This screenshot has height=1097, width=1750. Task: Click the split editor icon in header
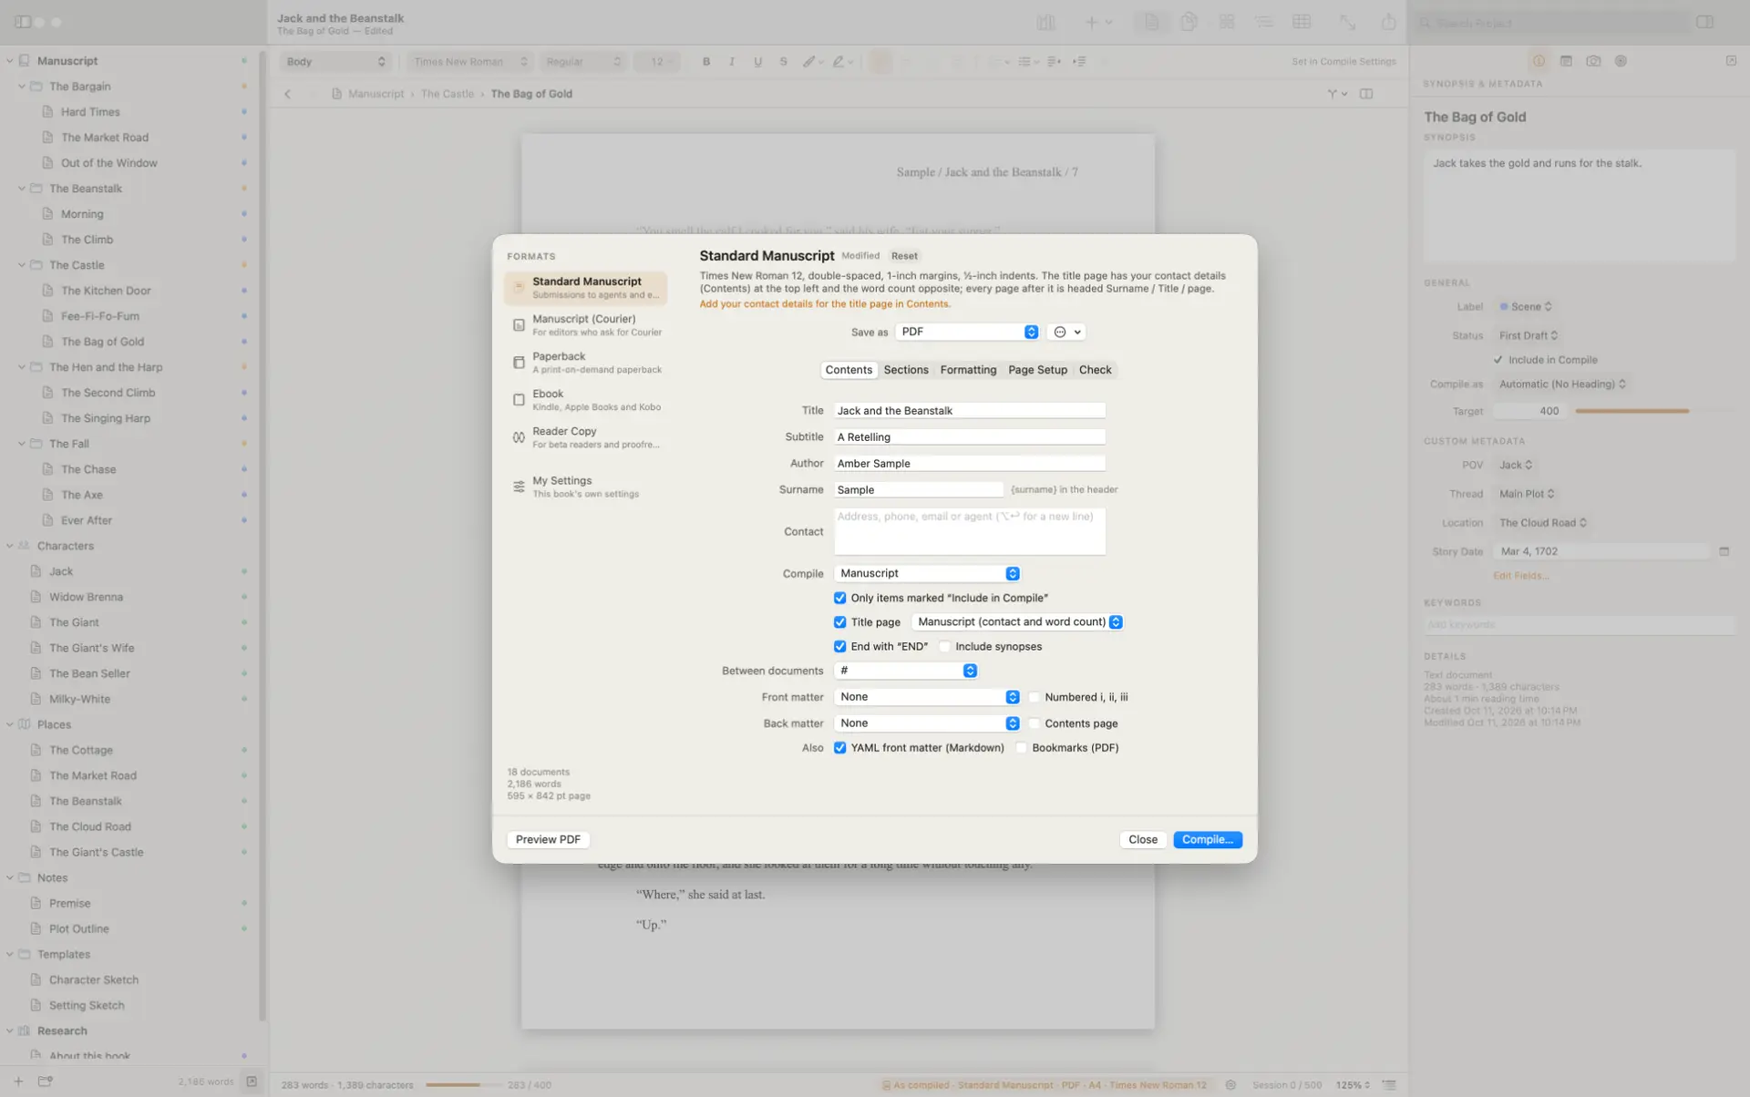(x=1365, y=94)
